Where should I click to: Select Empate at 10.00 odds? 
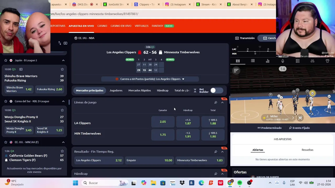pos(149,160)
